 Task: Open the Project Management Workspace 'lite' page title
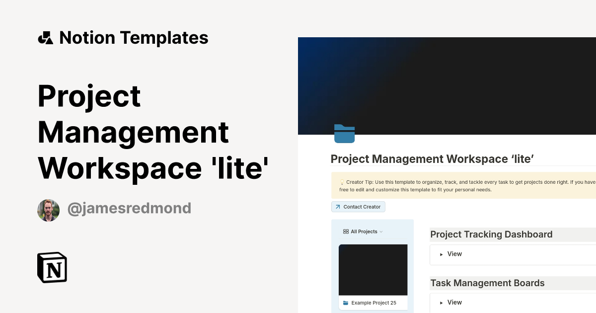point(432,159)
